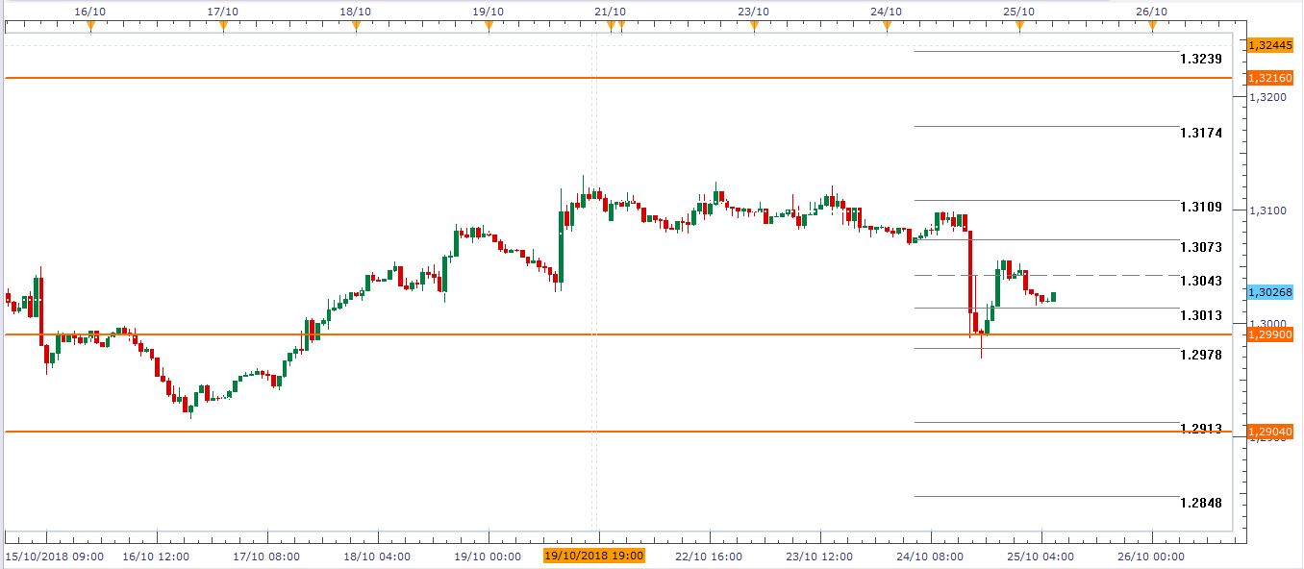Select the orange 1,29040 price level tag

click(x=1269, y=433)
